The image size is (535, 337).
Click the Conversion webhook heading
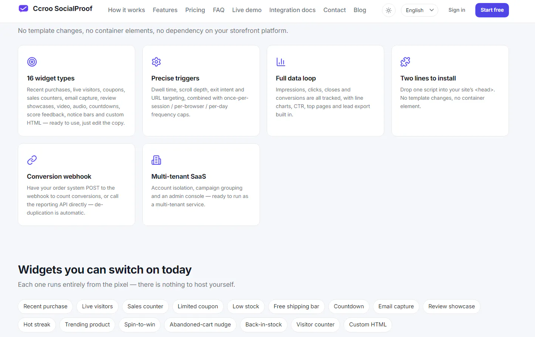click(x=59, y=176)
